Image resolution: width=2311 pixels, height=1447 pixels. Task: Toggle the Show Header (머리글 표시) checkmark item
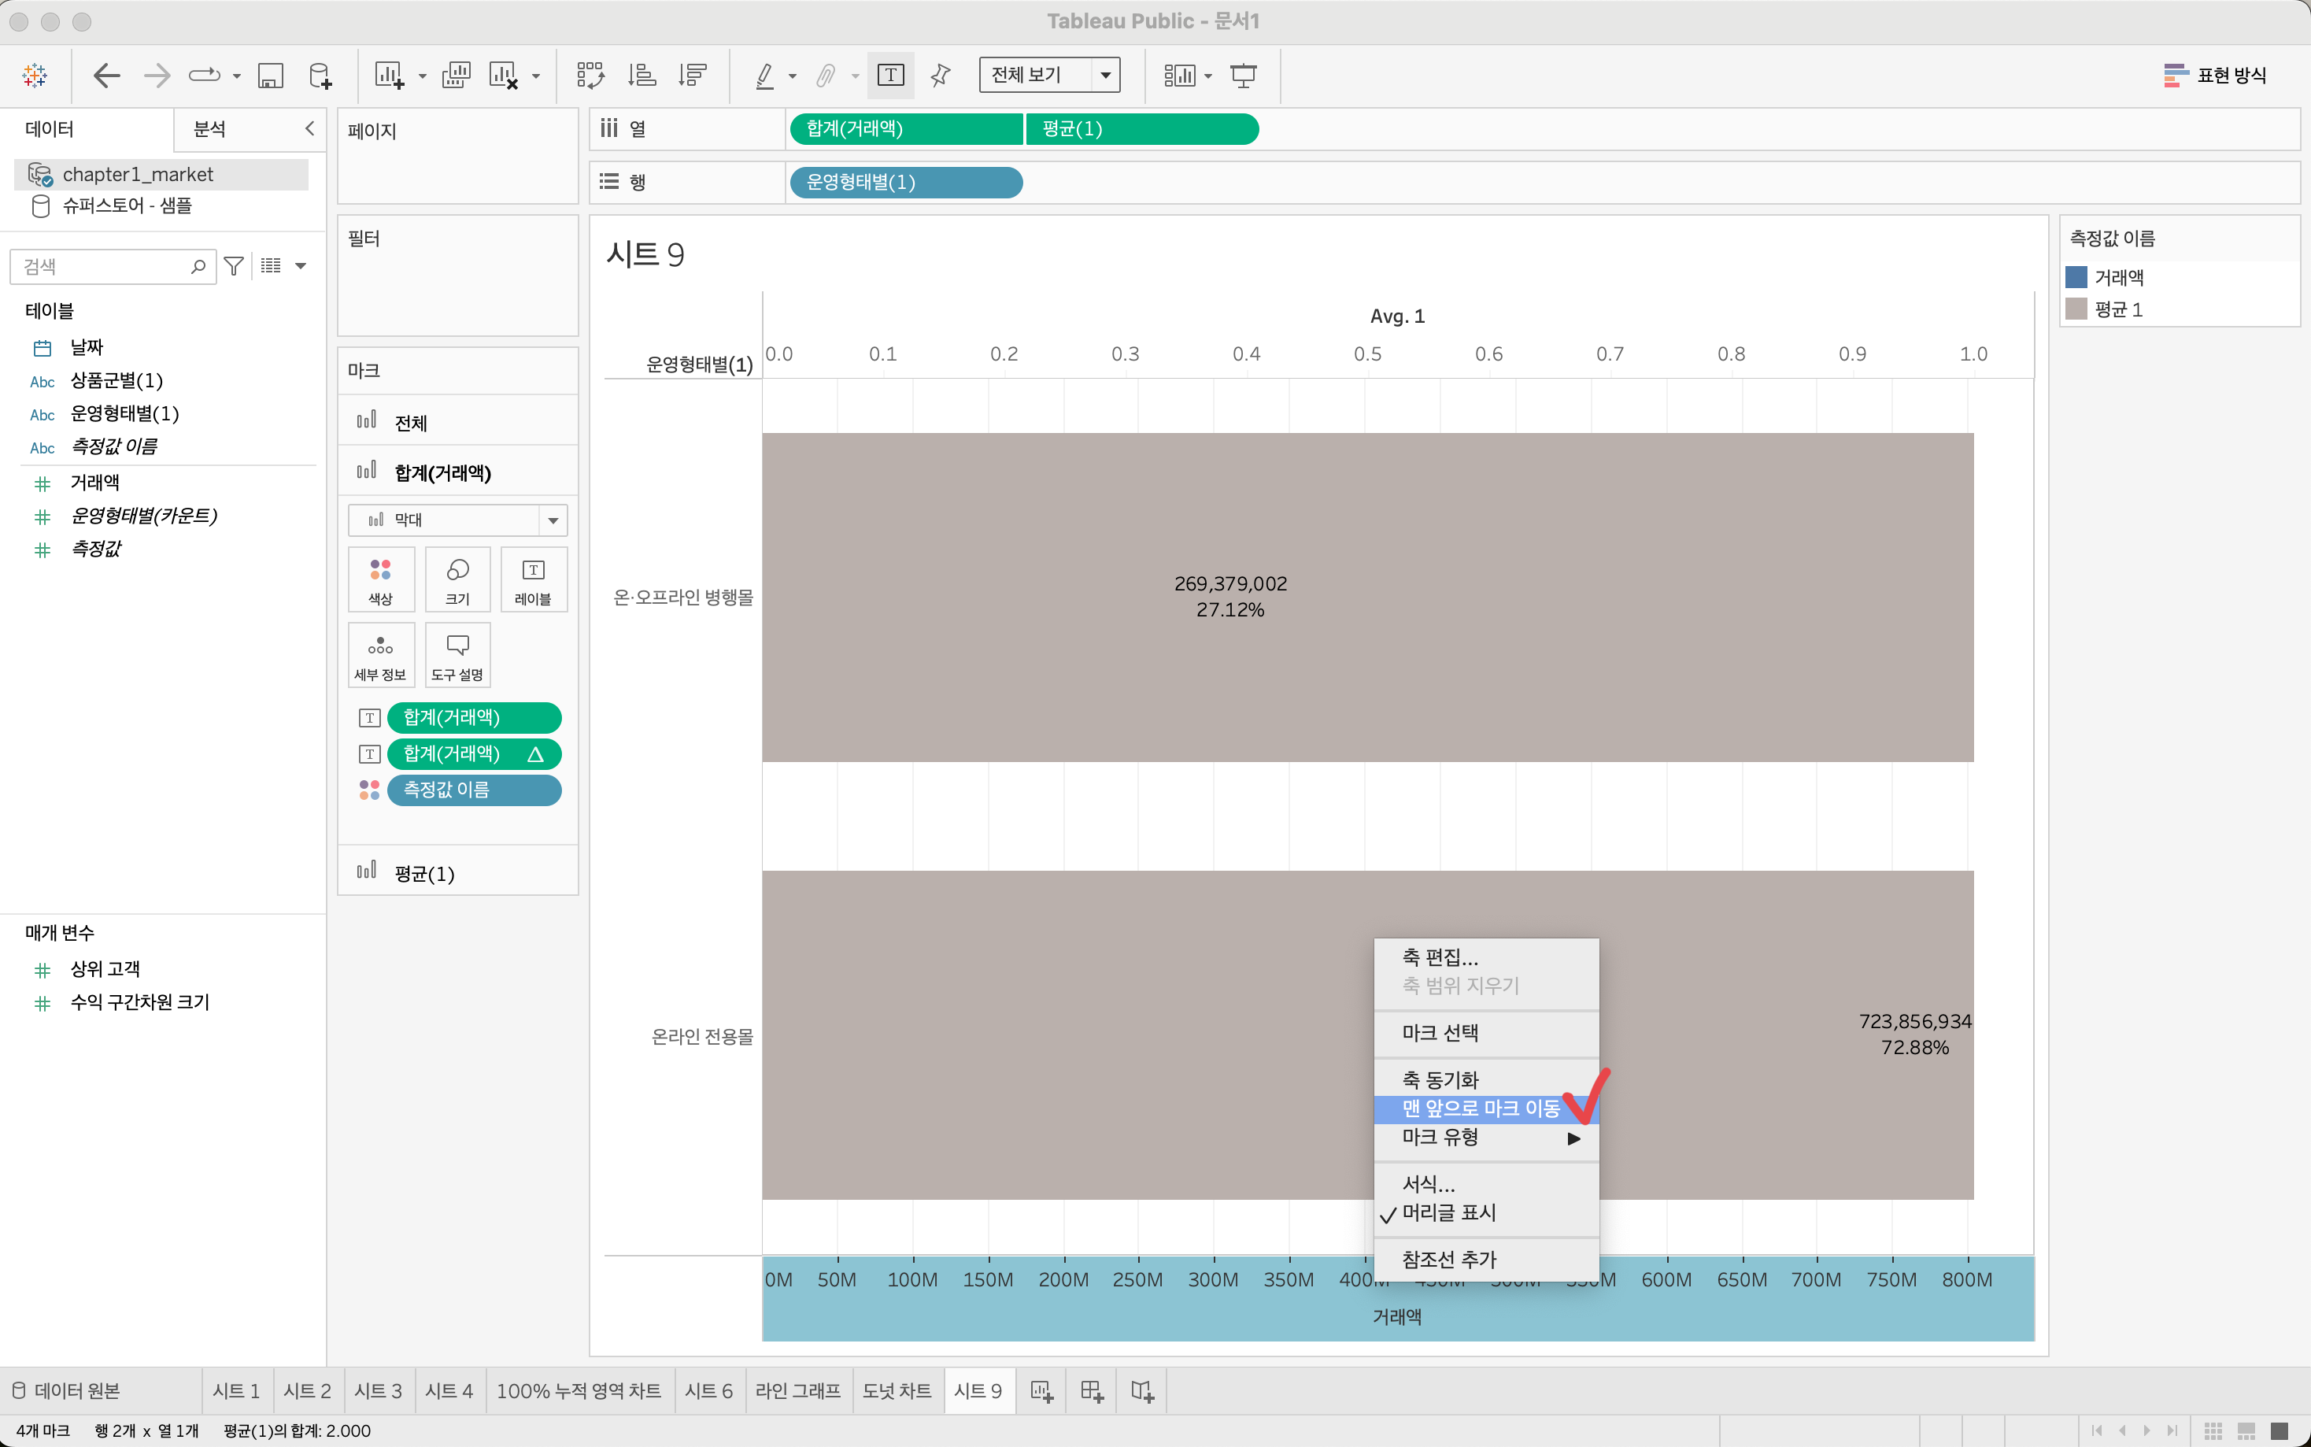click(1448, 1212)
